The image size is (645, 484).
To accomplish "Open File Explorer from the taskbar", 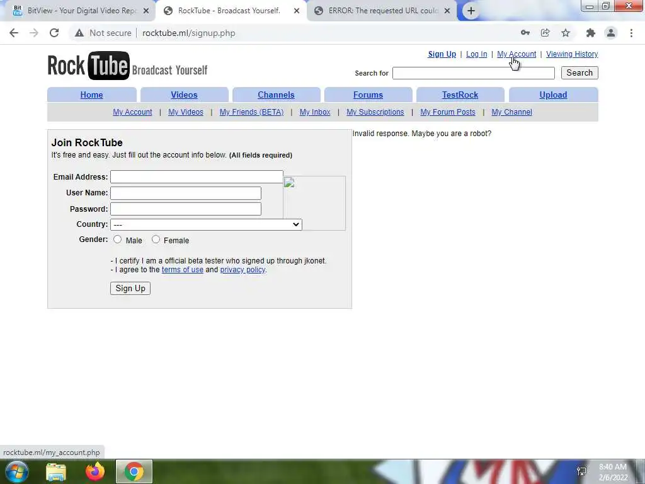I will (x=56, y=471).
